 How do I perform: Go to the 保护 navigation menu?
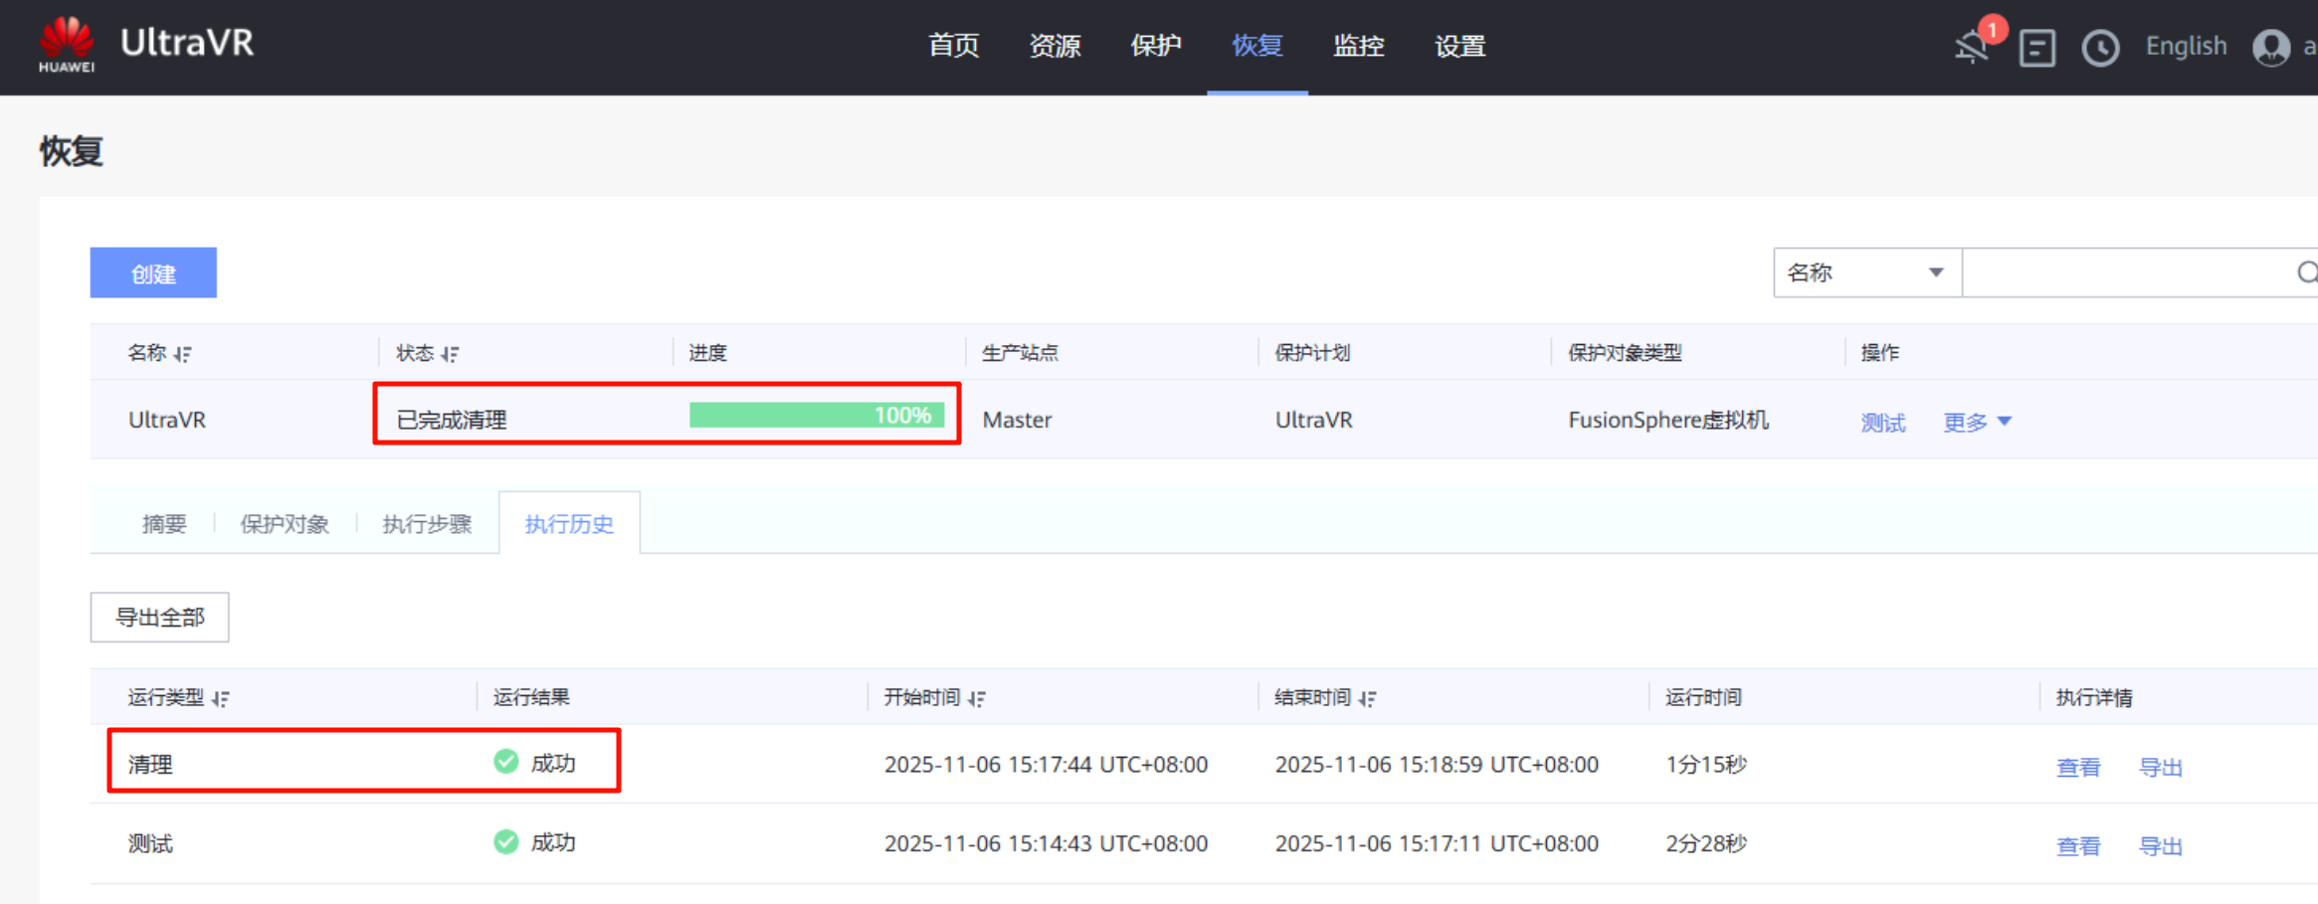1155,46
